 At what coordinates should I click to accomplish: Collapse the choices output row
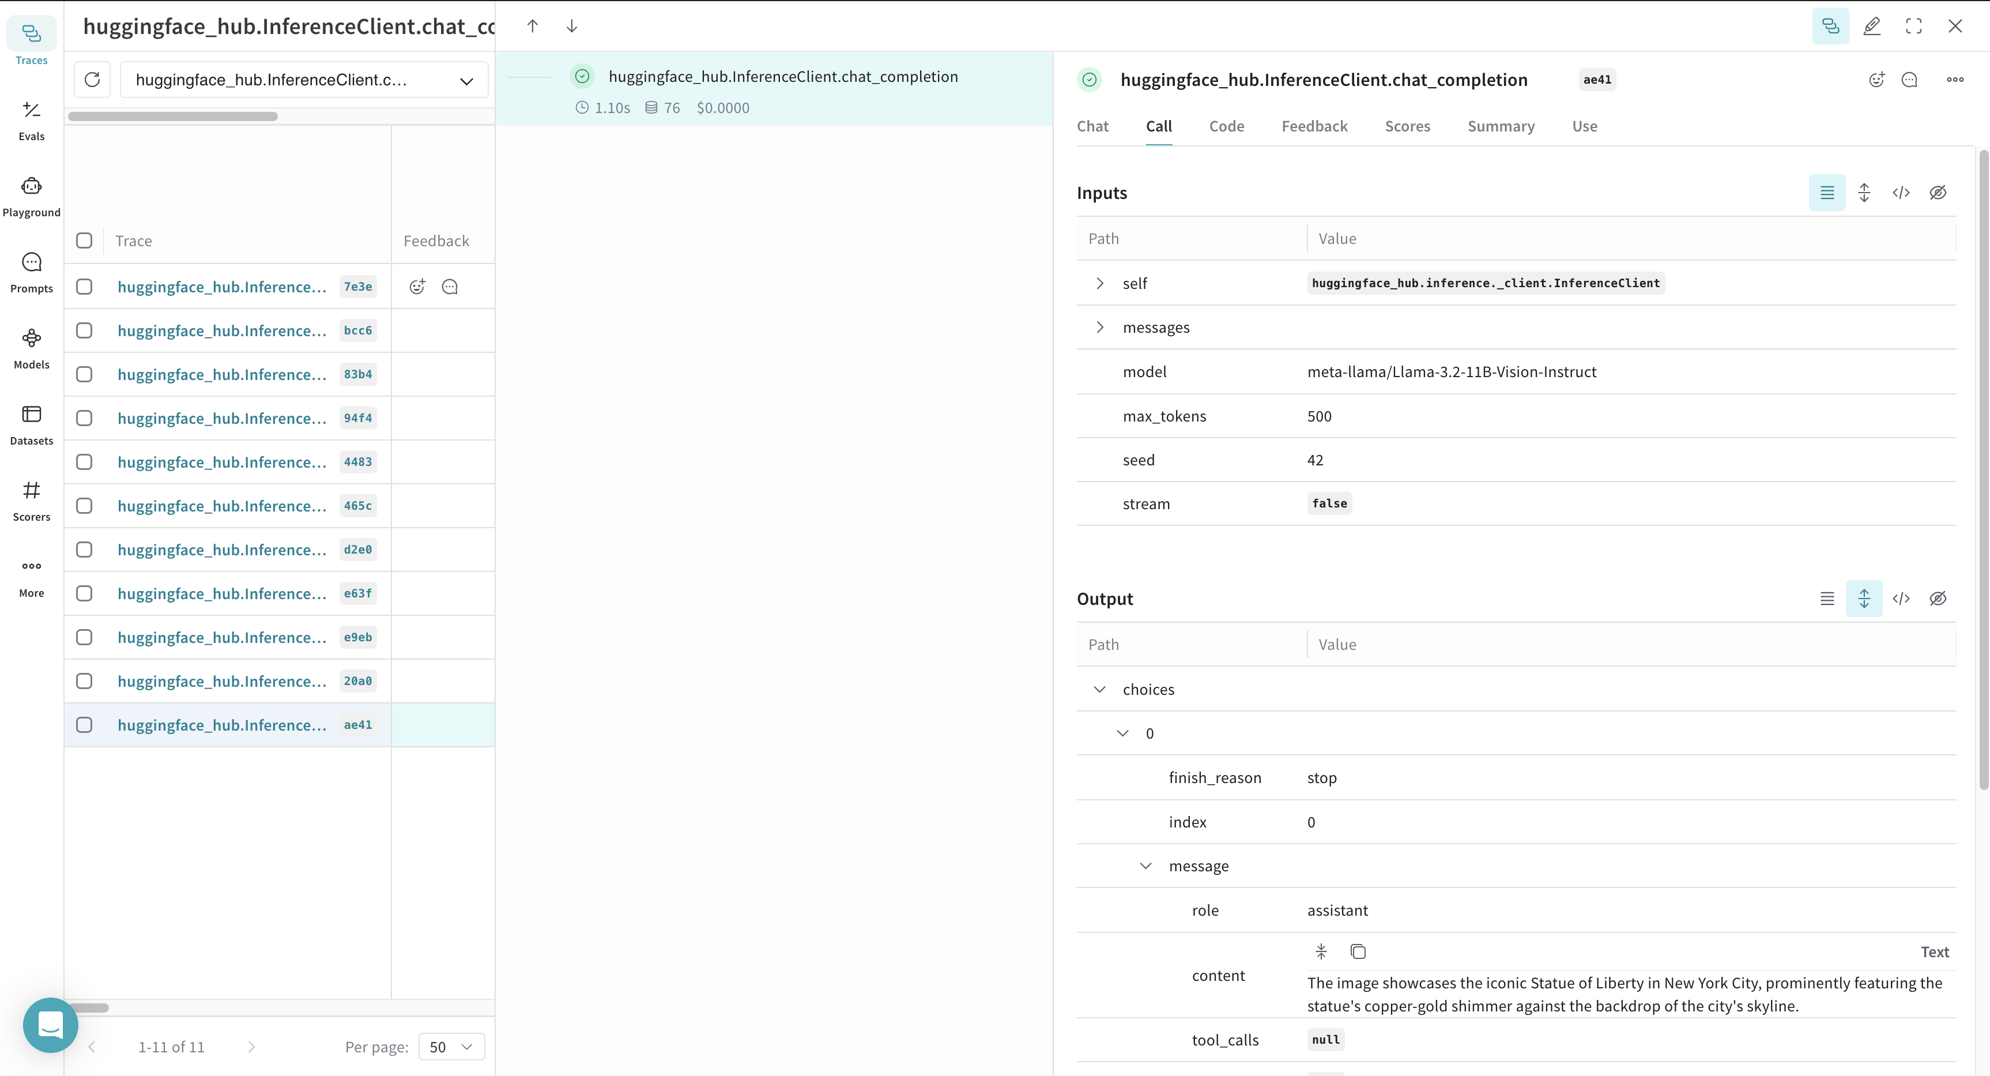1100,690
